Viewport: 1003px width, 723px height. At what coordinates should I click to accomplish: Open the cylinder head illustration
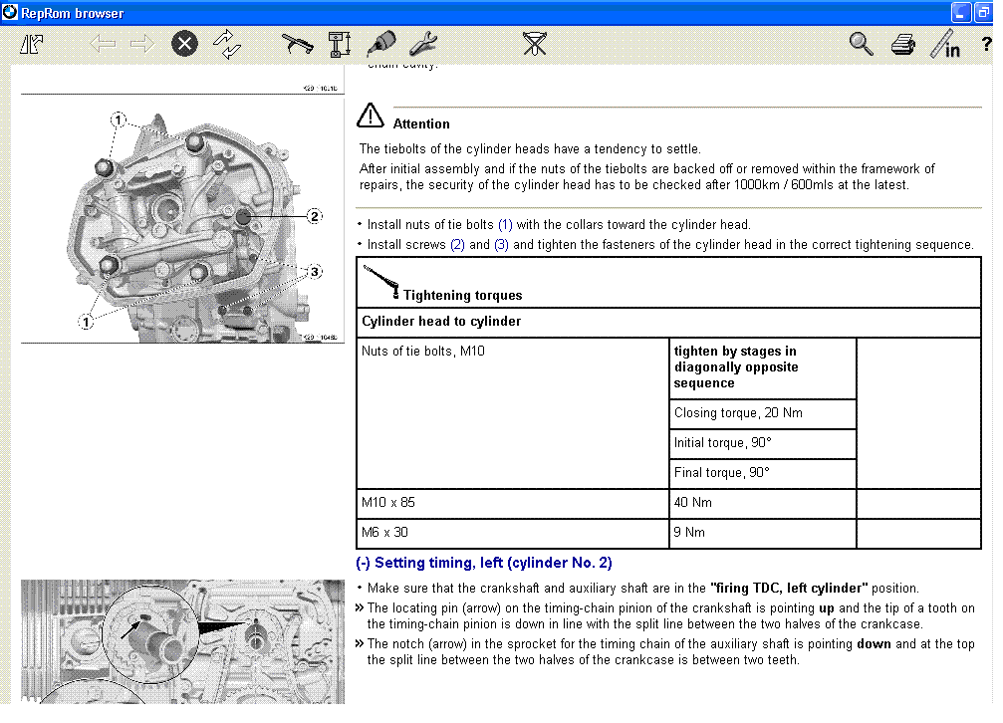tap(183, 221)
